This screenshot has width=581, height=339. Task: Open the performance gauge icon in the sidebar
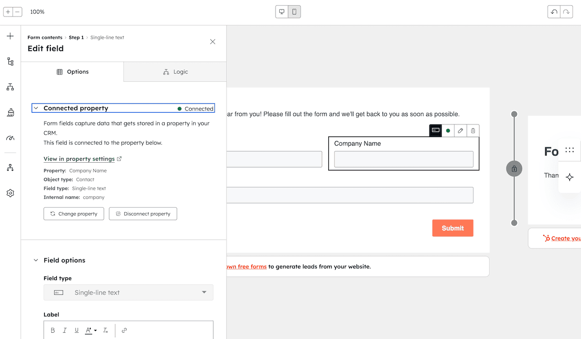pyautogui.click(x=10, y=139)
